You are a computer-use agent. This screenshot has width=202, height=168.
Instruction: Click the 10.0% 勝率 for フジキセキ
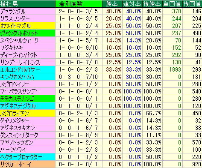[x=114, y=48]
